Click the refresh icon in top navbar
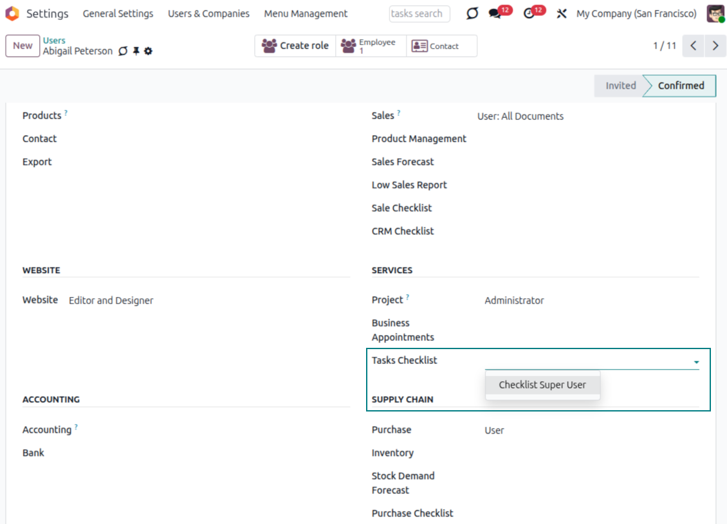The image size is (727, 524). pos(472,14)
